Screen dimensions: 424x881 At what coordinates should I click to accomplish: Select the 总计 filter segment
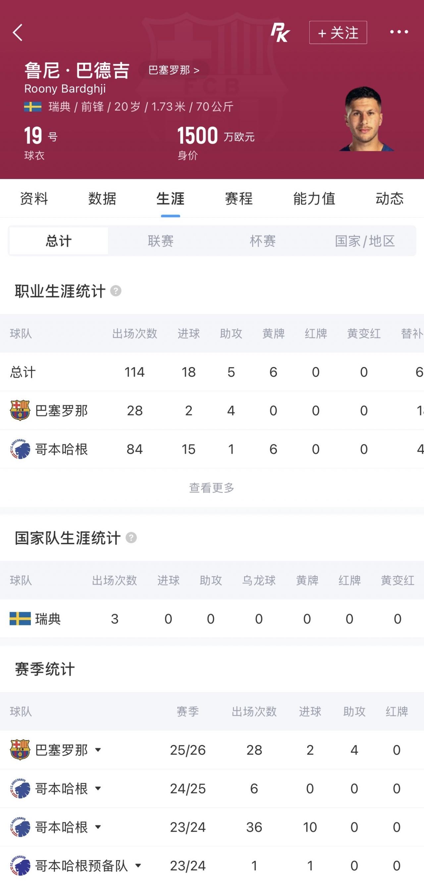[59, 241]
